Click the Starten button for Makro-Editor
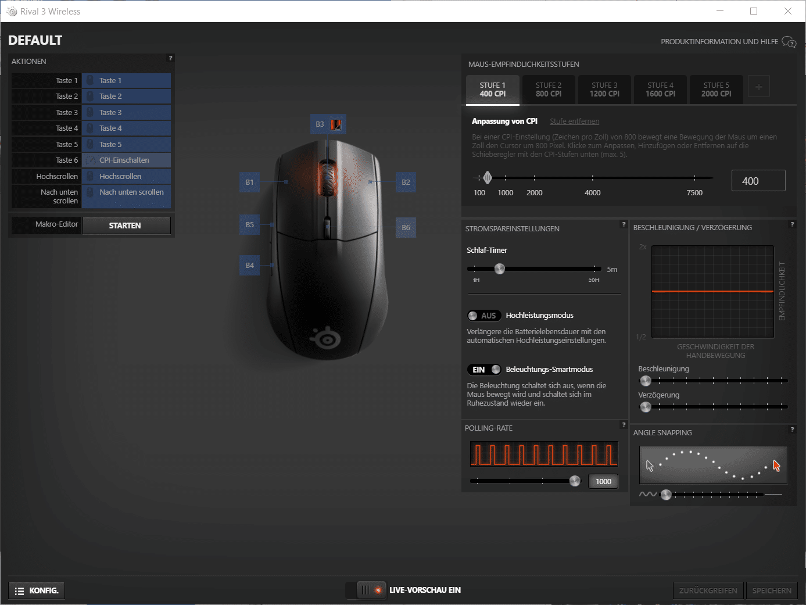Image resolution: width=806 pixels, height=605 pixels. (x=126, y=225)
